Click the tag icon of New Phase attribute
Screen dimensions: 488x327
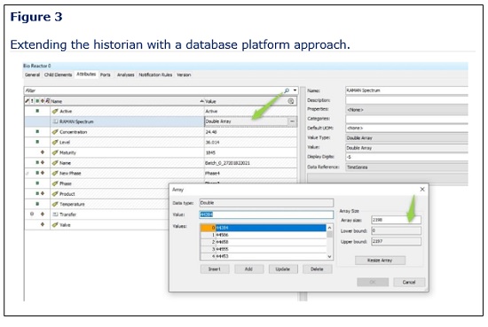[x=55, y=173]
